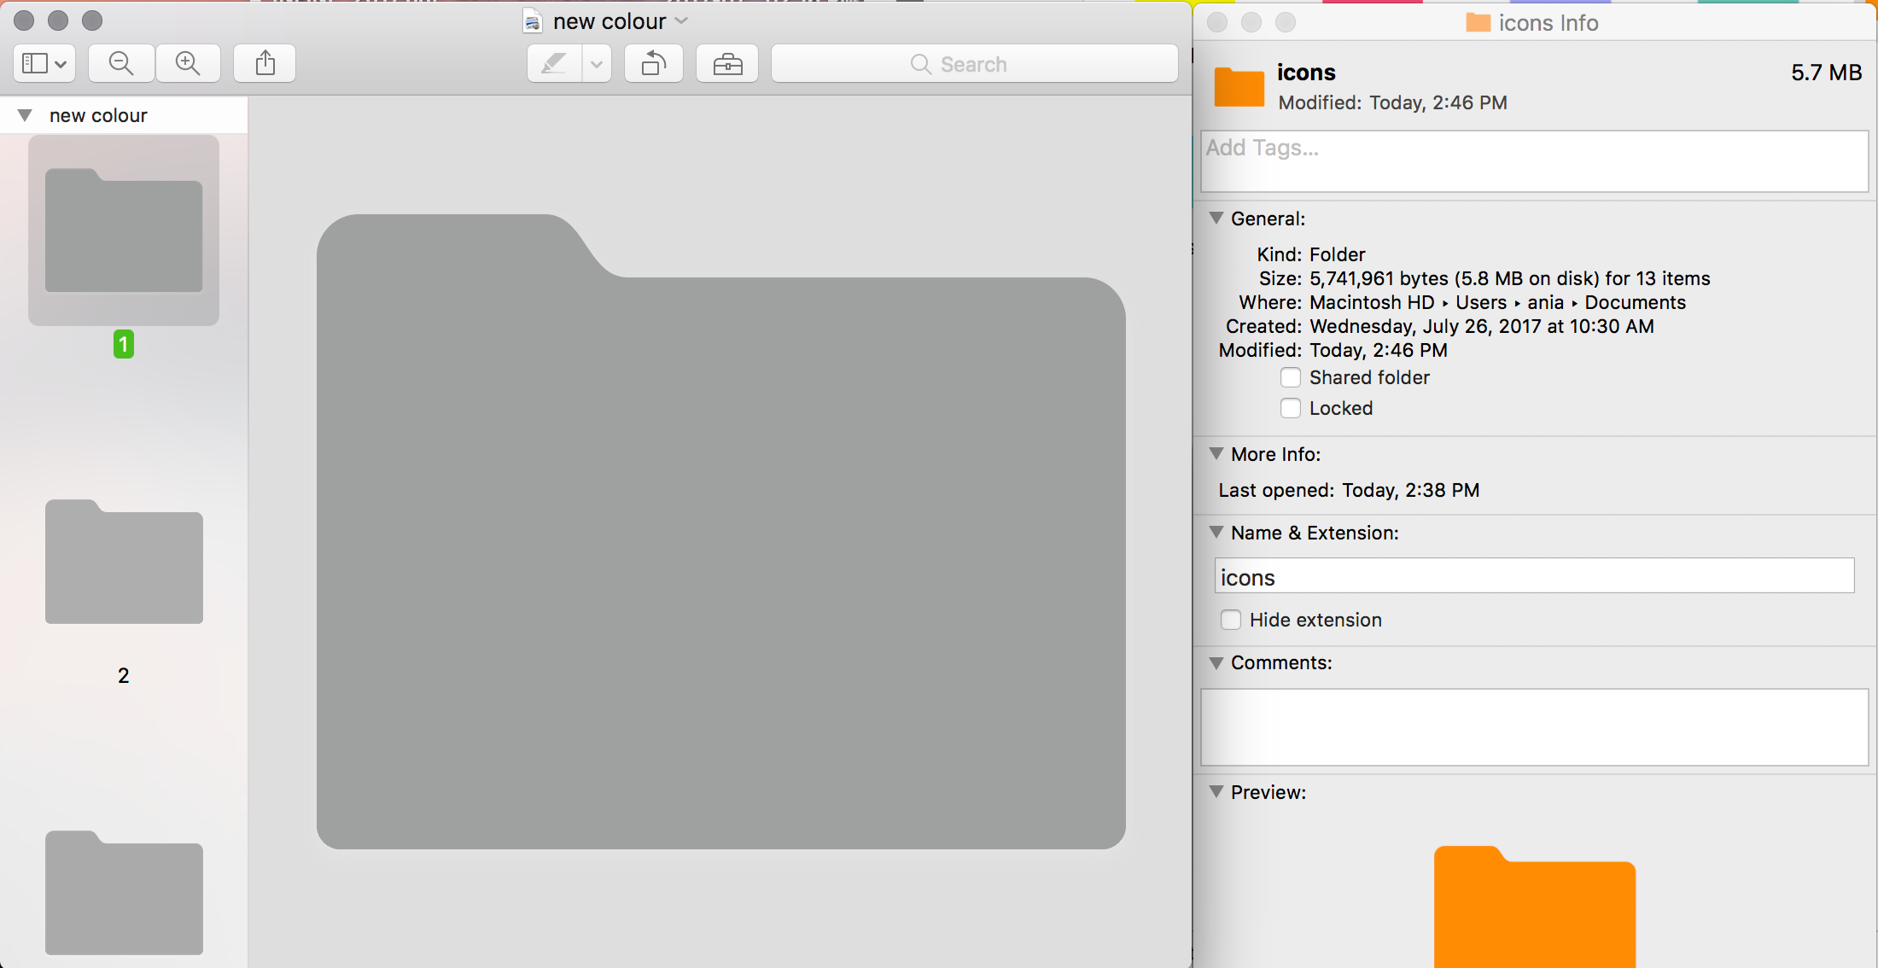Rotate the document using the rotate icon
This screenshot has width=1878, height=968.
(653, 63)
